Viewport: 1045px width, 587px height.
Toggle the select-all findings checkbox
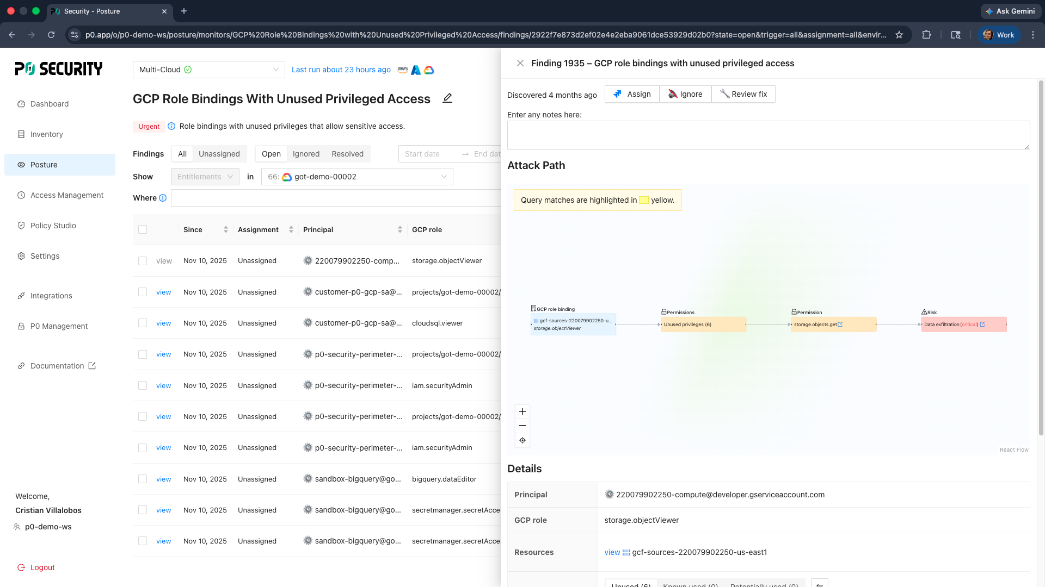143,229
